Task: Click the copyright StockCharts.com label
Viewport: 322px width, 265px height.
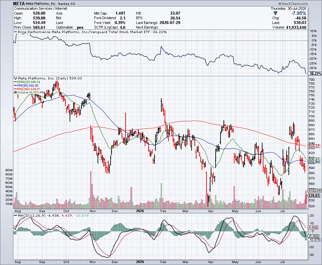Action: tap(293, 4)
